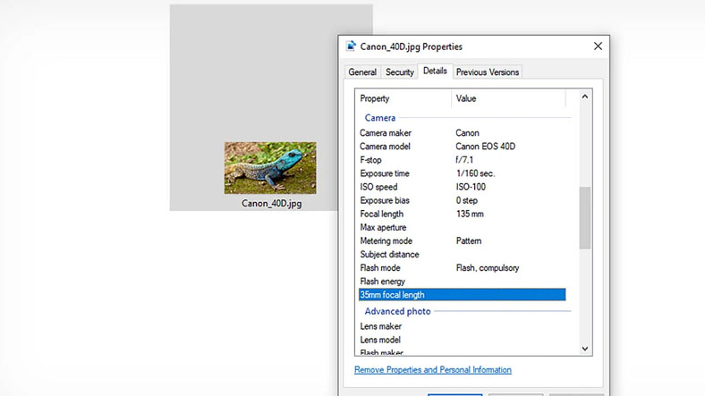This screenshot has height=396, width=705.
Task: Click the Advanced photo section heading
Action: 397,311
